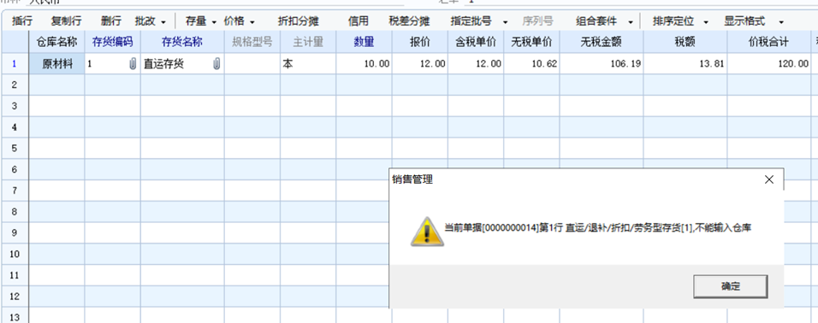Click the 数量 column header
Image resolution: width=818 pixels, height=323 pixels.
[365, 42]
